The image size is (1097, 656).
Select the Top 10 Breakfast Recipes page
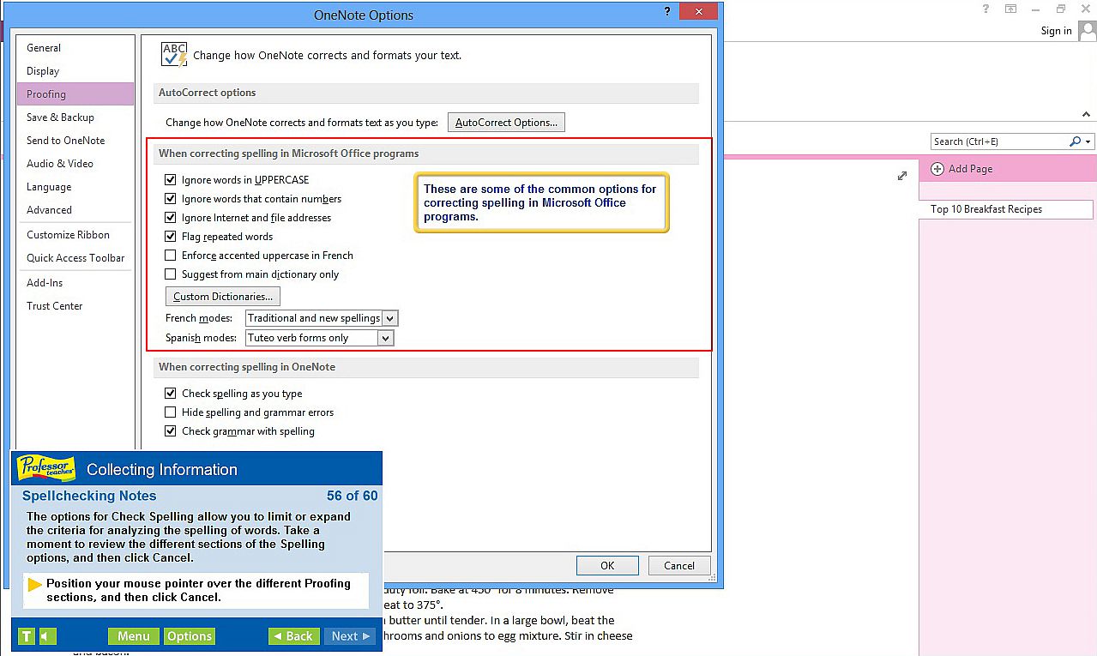point(1006,209)
